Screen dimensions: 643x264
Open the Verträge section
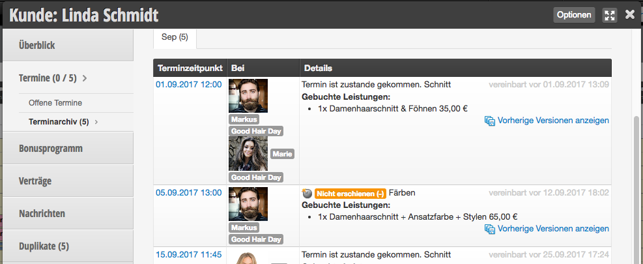(x=68, y=181)
